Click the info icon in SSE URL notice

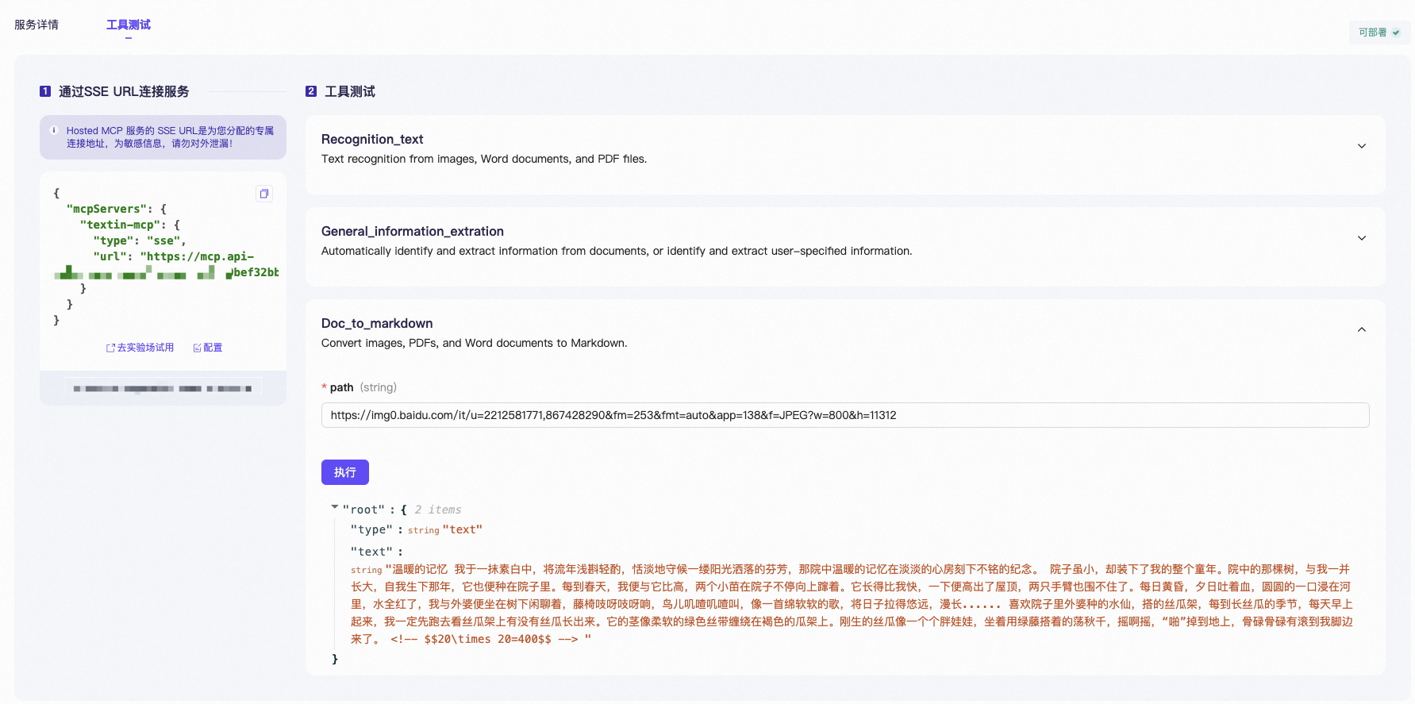click(54, 130)
